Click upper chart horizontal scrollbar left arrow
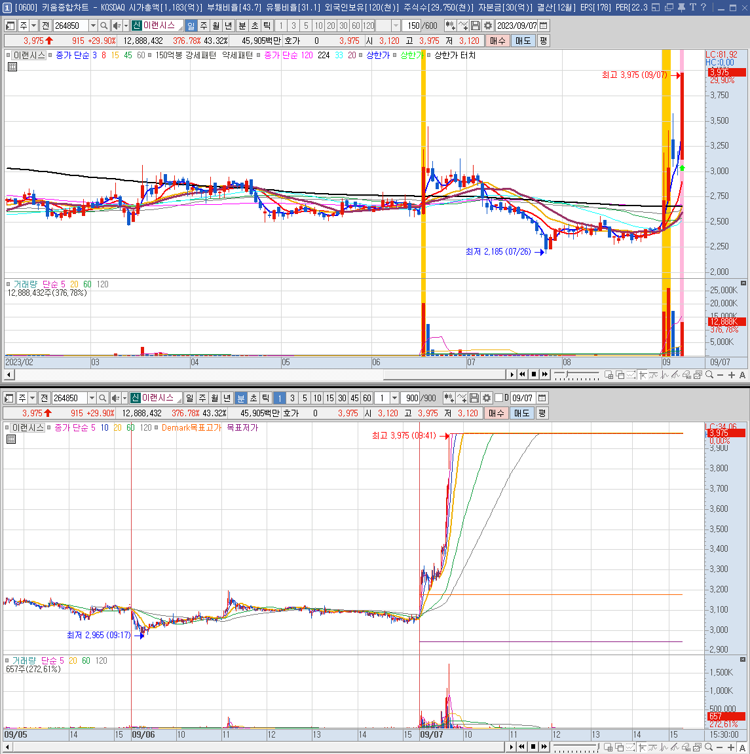 point(9,374)
